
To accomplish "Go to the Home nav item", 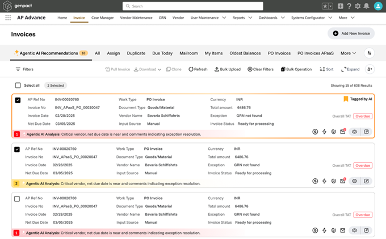I will click(x=62, y=18).
